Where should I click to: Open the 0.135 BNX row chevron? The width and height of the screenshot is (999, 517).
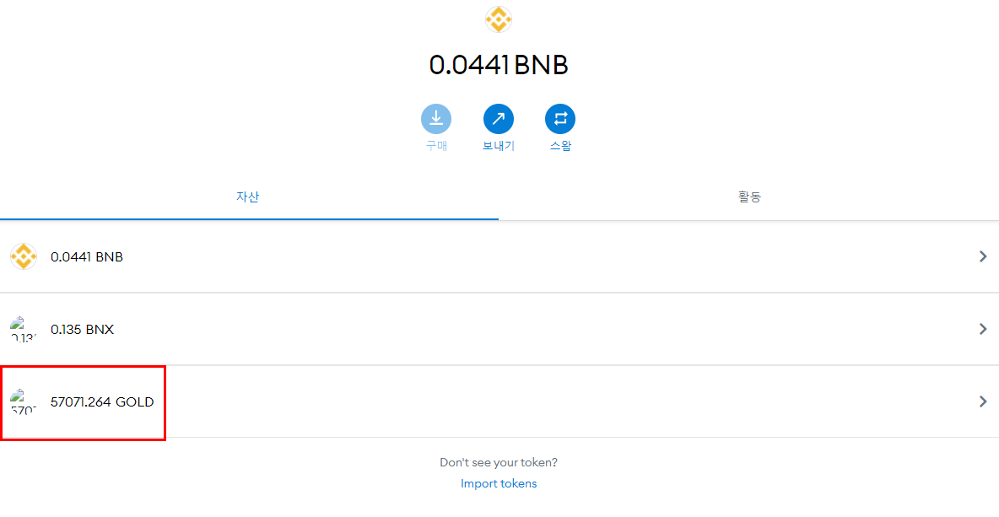[x=983, y=329]
